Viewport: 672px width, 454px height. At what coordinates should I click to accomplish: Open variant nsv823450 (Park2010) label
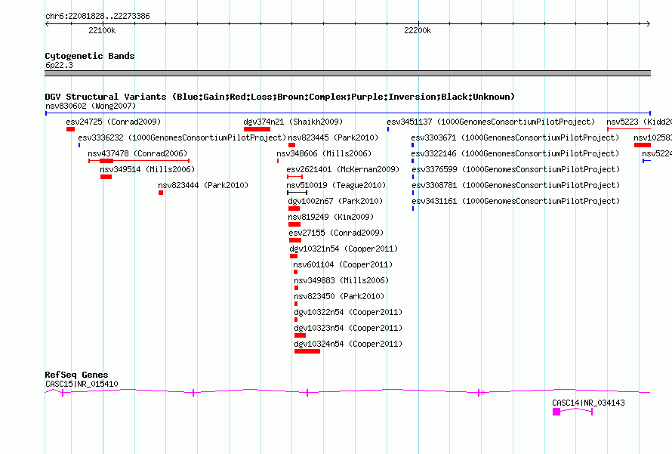pyautogui.click(x=339, y=296)
